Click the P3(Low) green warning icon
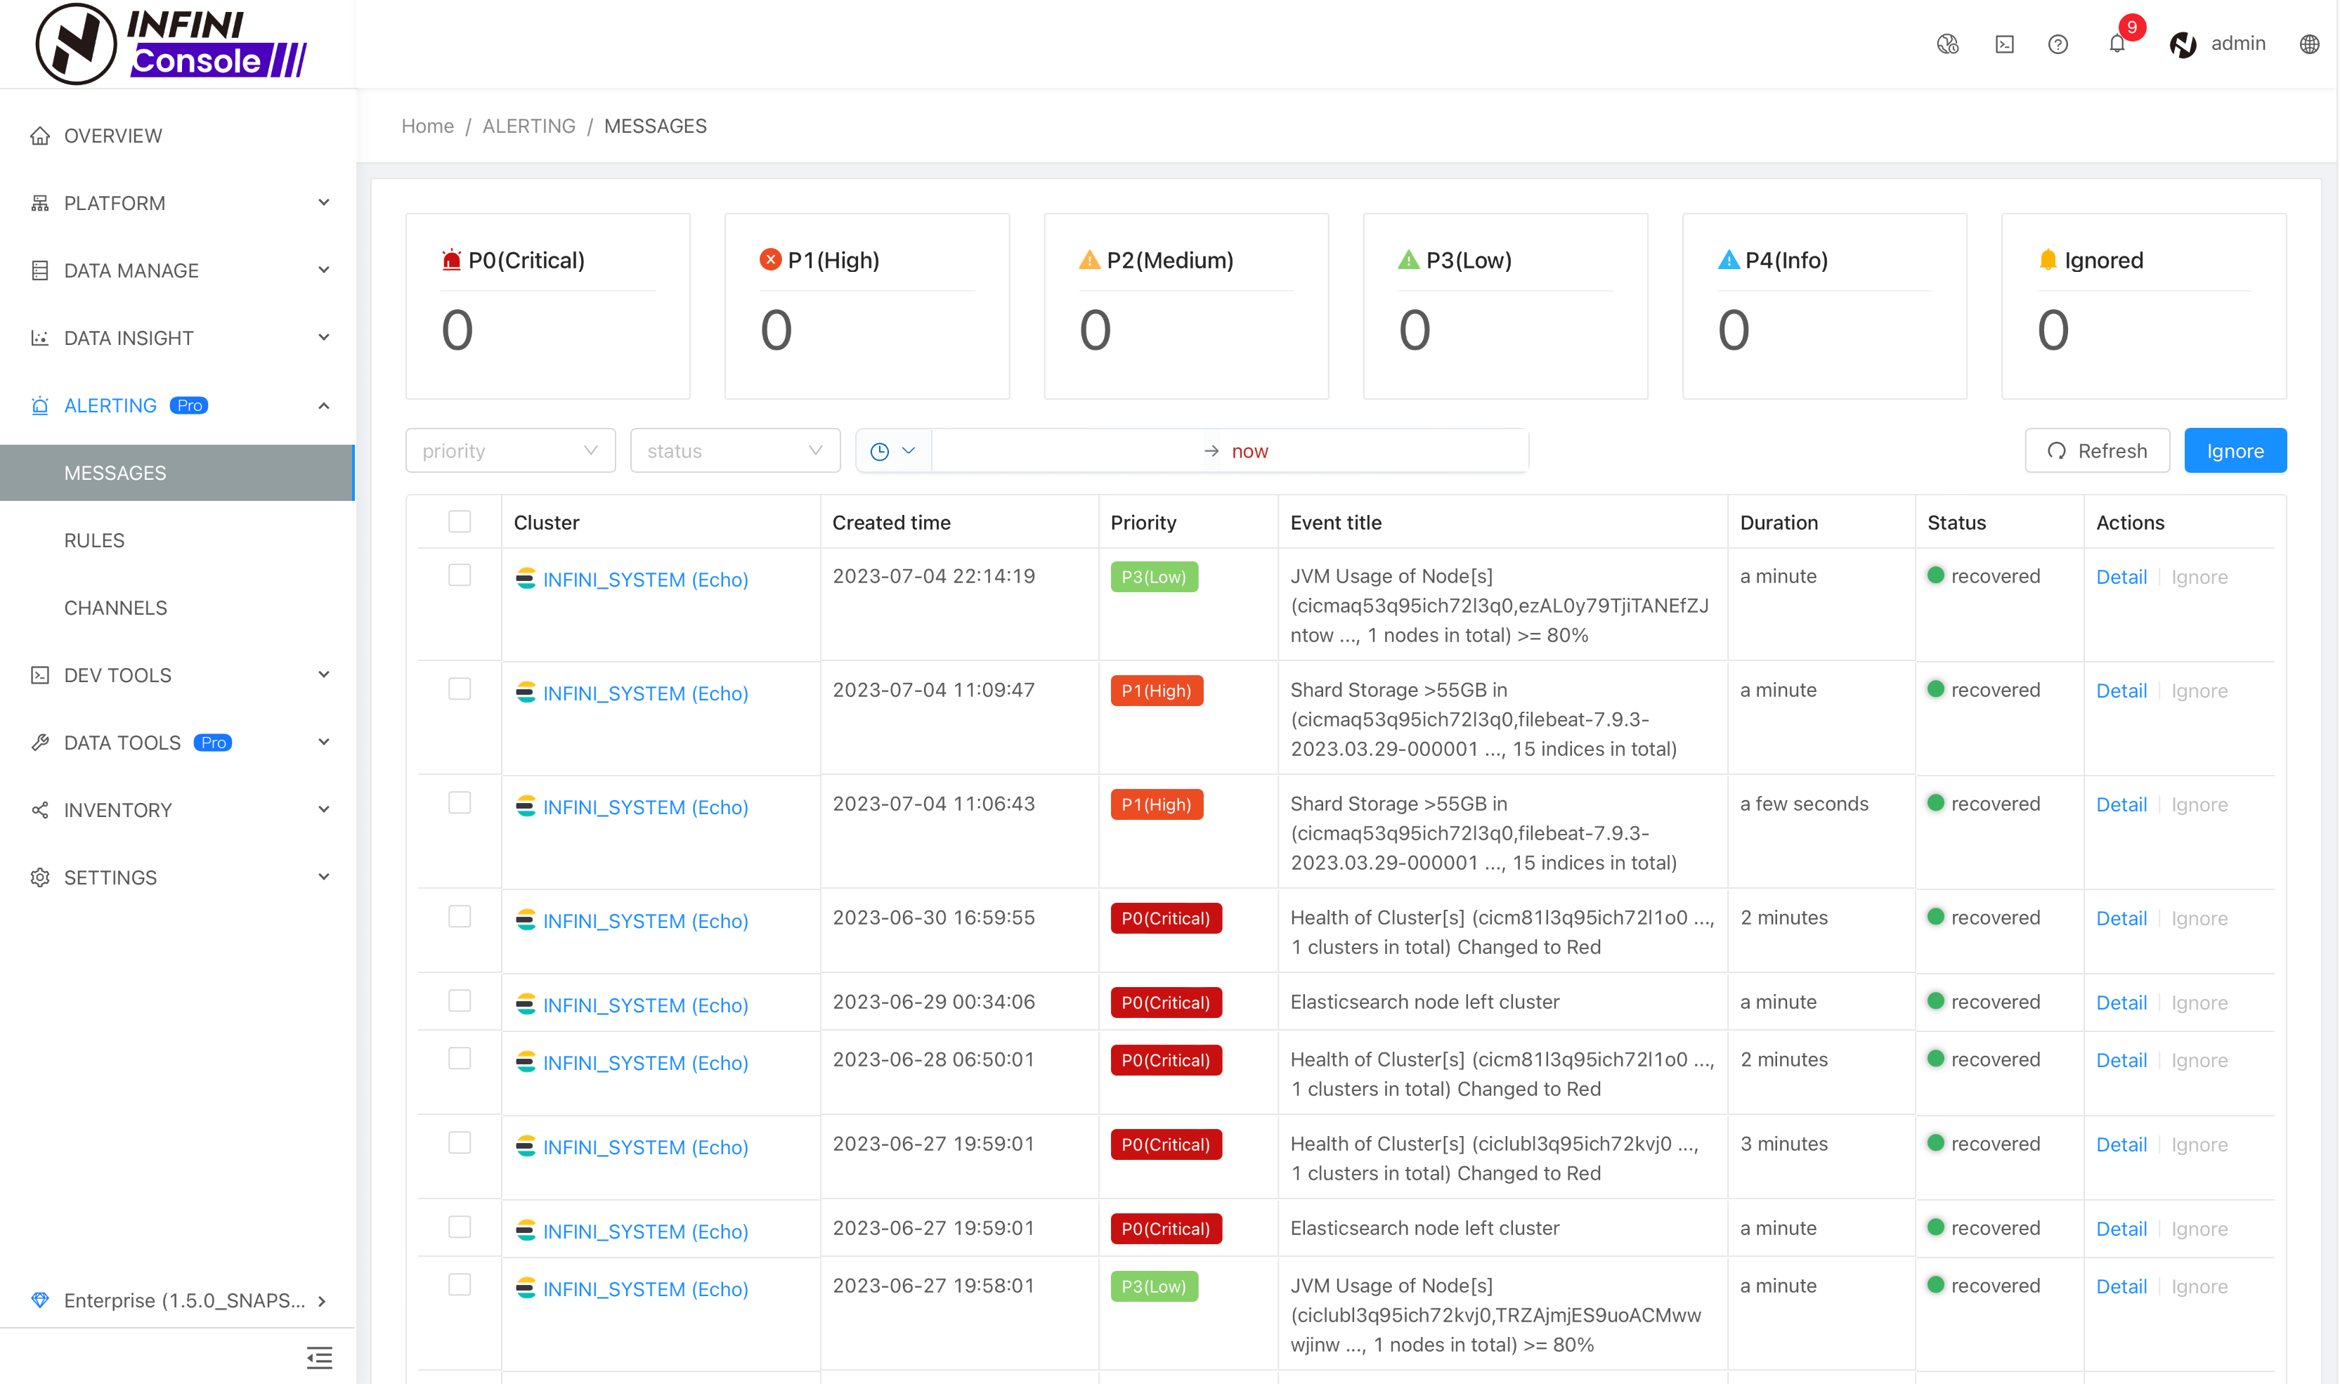This screenshot has width=2340, height=1384. tap(1408, 259)
